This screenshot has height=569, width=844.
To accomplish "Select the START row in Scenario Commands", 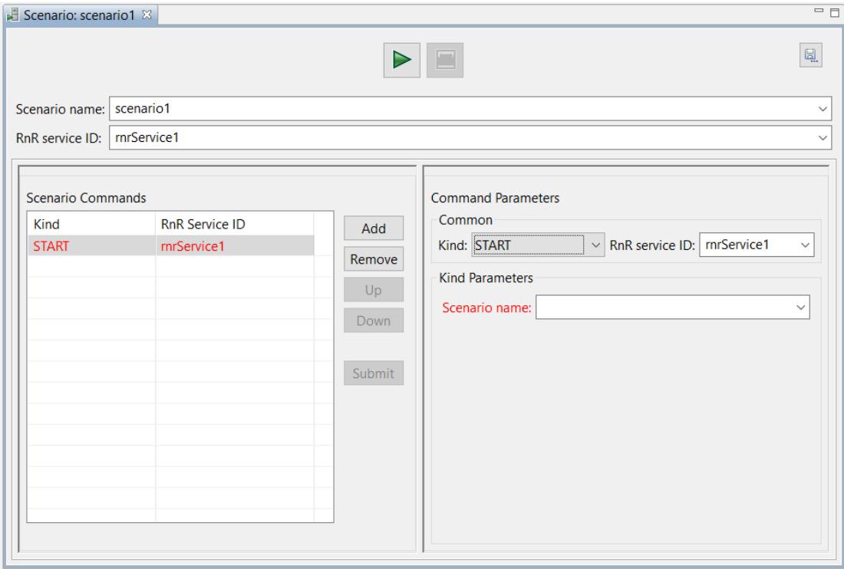I will click(170, 246).
